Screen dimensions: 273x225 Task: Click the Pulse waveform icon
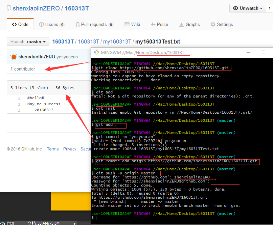153,24
